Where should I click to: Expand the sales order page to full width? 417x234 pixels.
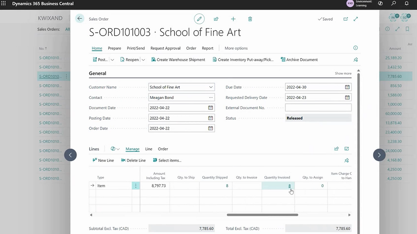[356, 19]
